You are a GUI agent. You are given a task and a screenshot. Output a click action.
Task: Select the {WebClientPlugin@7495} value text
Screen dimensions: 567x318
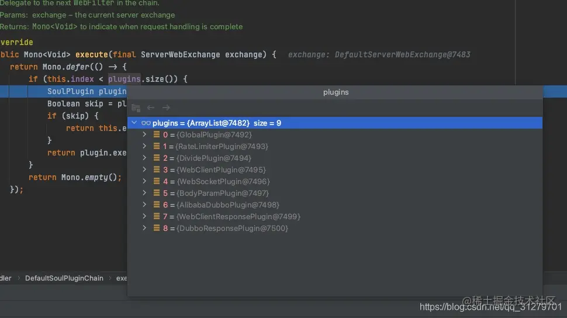pyautogui.click(x=221, y=170)
